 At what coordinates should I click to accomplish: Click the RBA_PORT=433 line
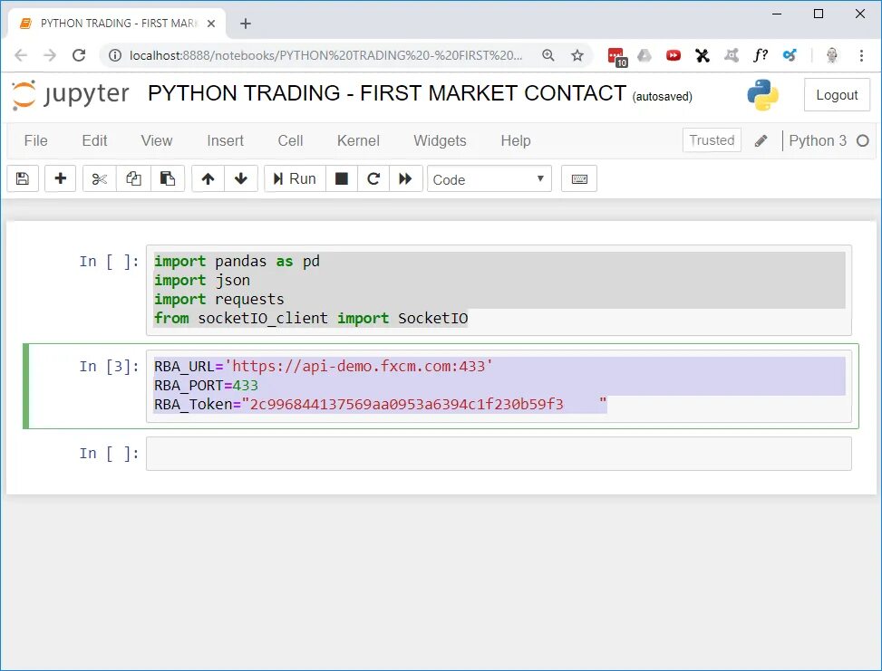coord(206,386)
